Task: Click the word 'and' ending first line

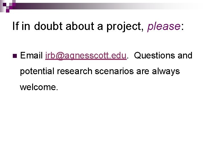Action: coord(185,56)
